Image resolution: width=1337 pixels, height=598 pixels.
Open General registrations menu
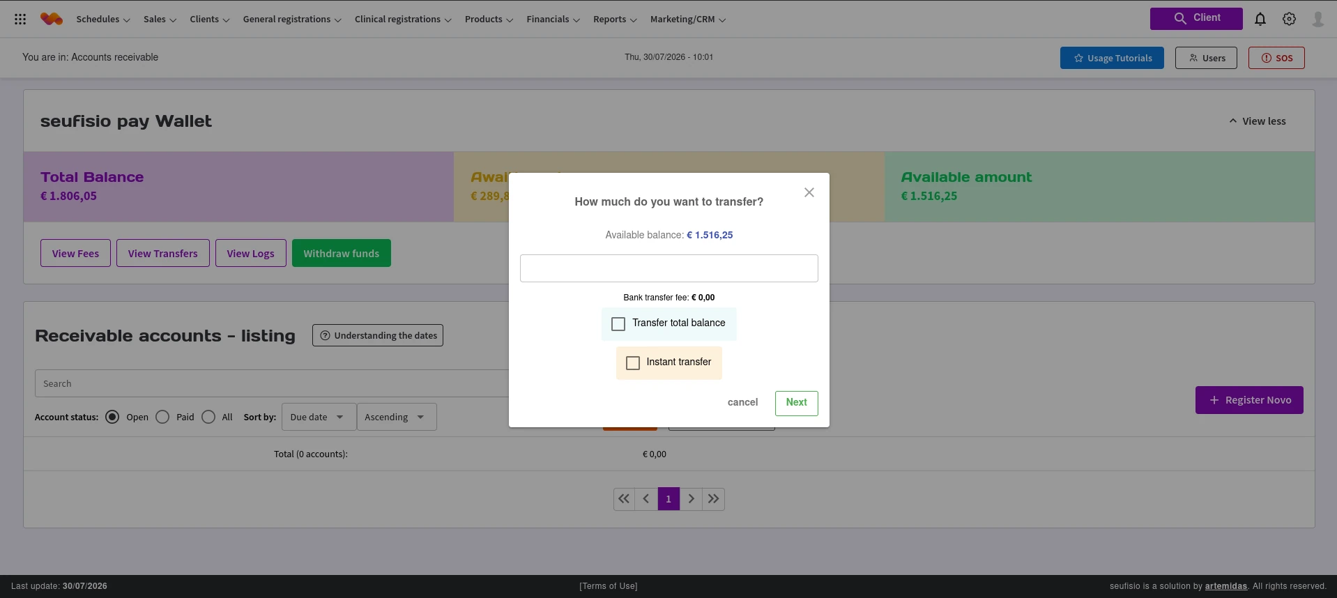292,20
